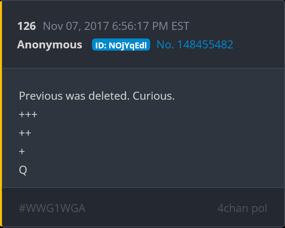Image resolution: width=285 pixels, height=228 pixels.
Task: Click the text 'Previous was deleted. Curious.'
Action: coord(97,96)
